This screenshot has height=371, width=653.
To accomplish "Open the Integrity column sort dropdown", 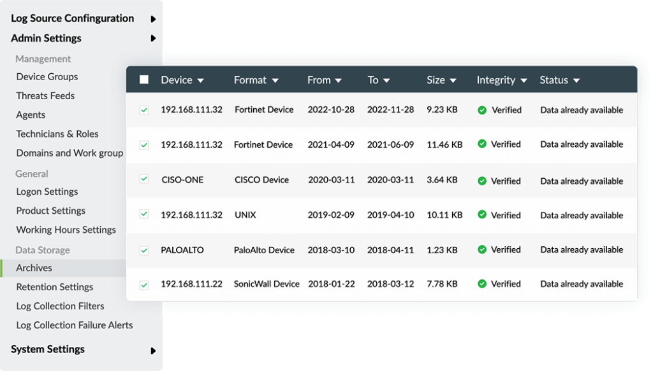I will click(524, 81).
